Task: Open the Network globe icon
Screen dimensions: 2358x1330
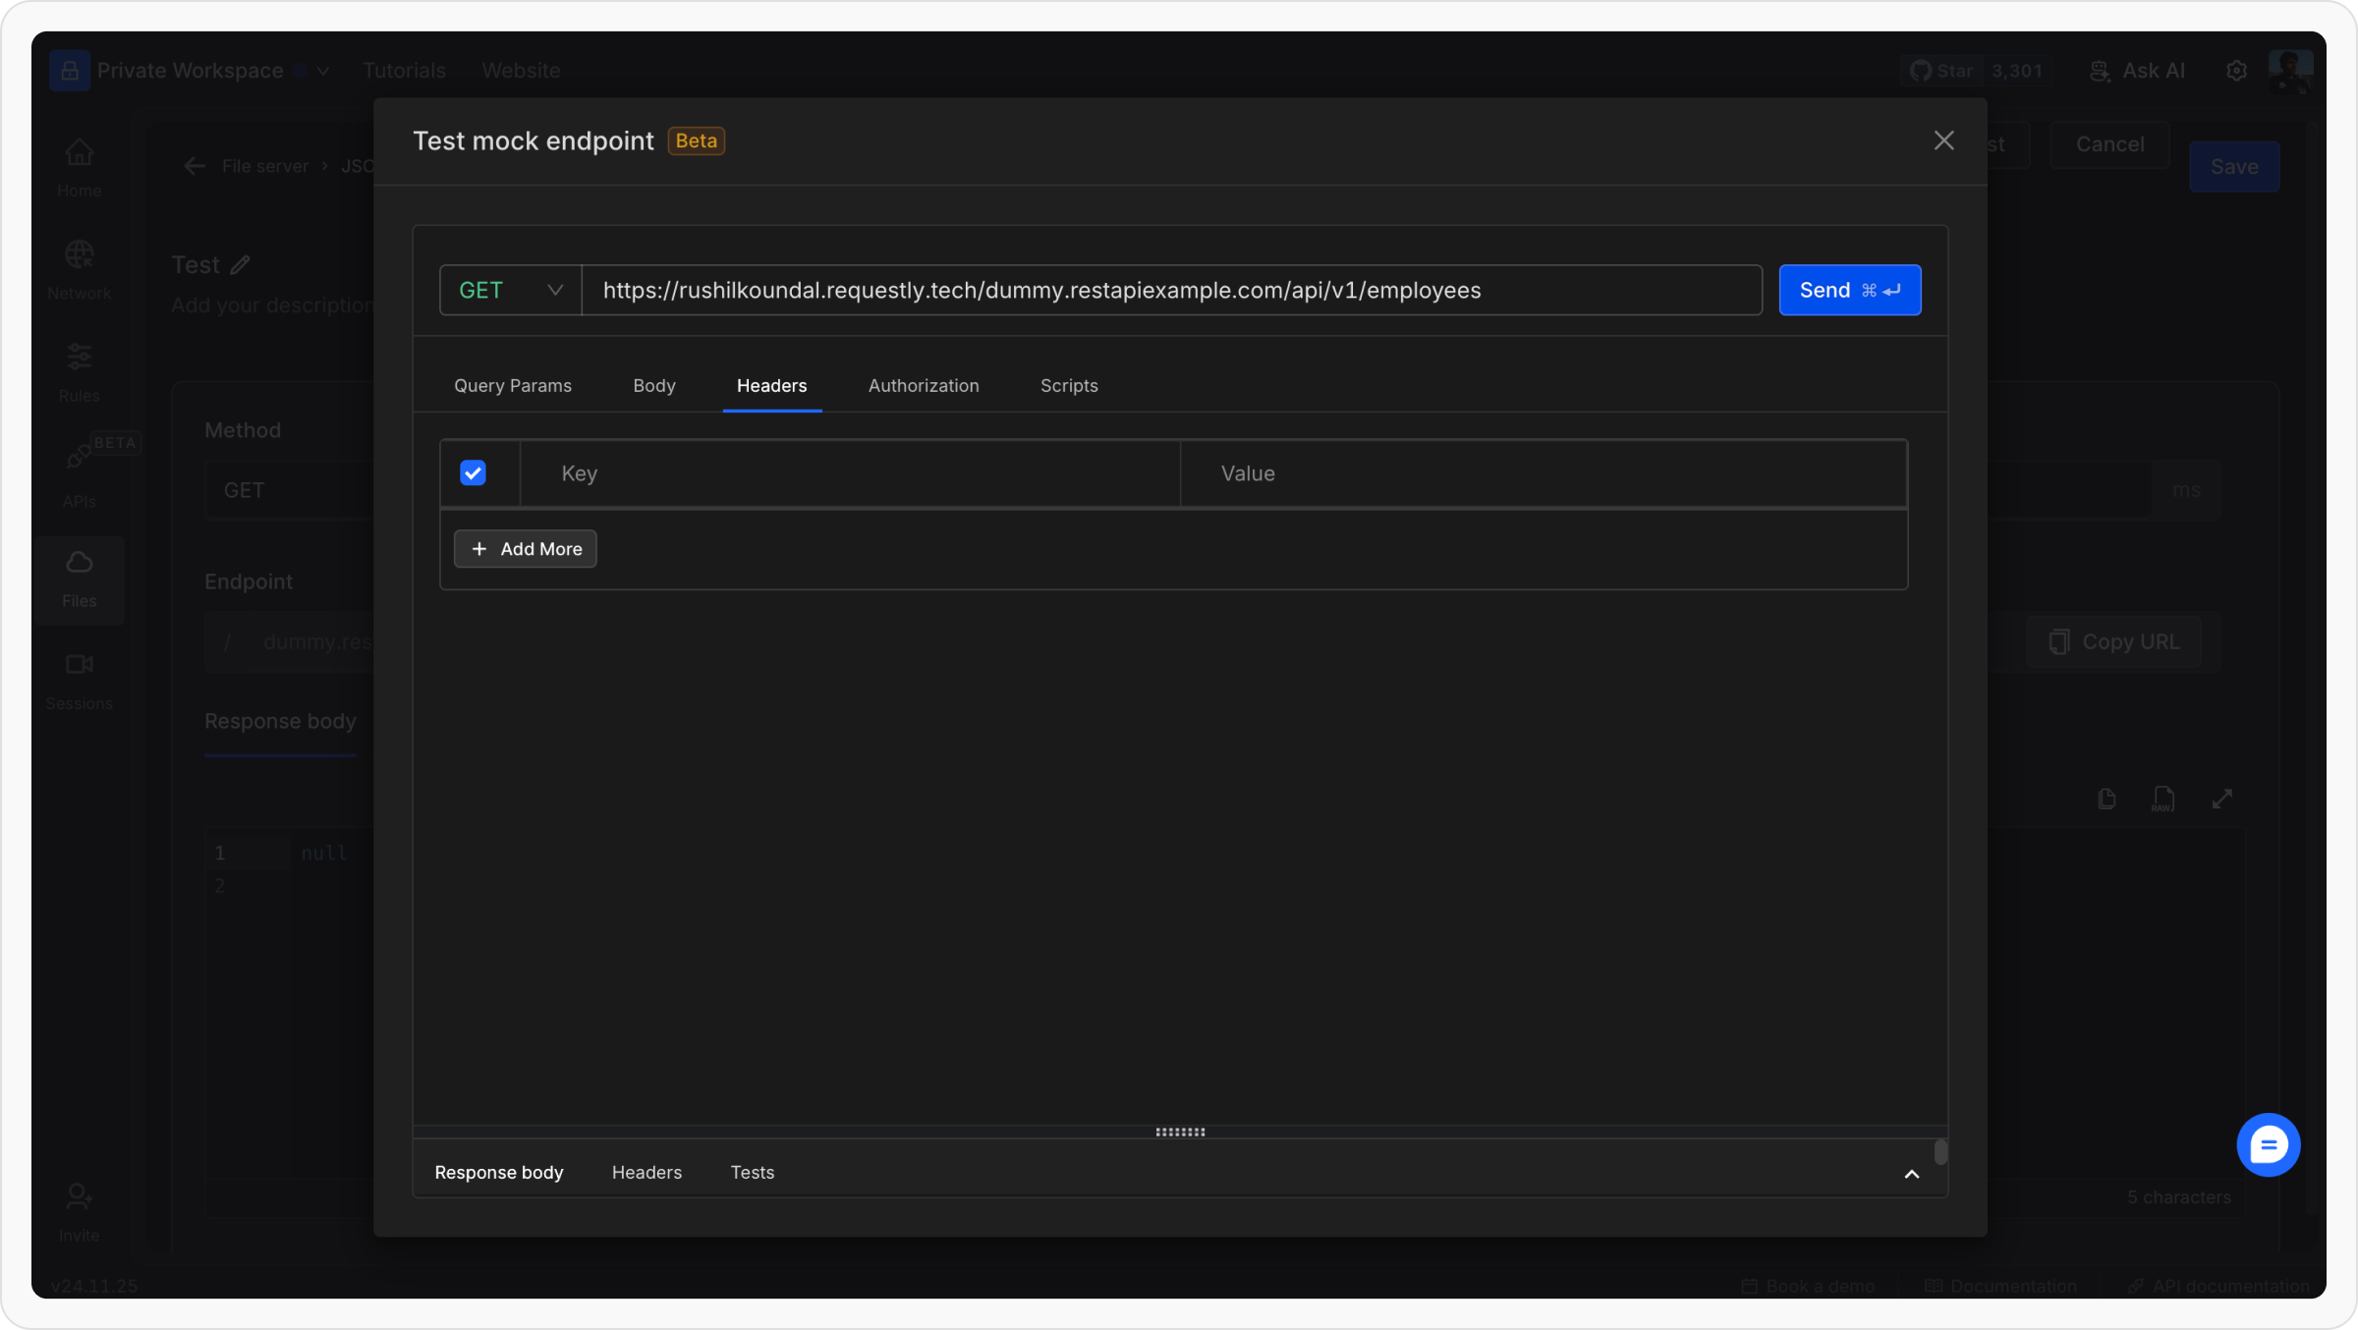Action: tap(80, 255)
